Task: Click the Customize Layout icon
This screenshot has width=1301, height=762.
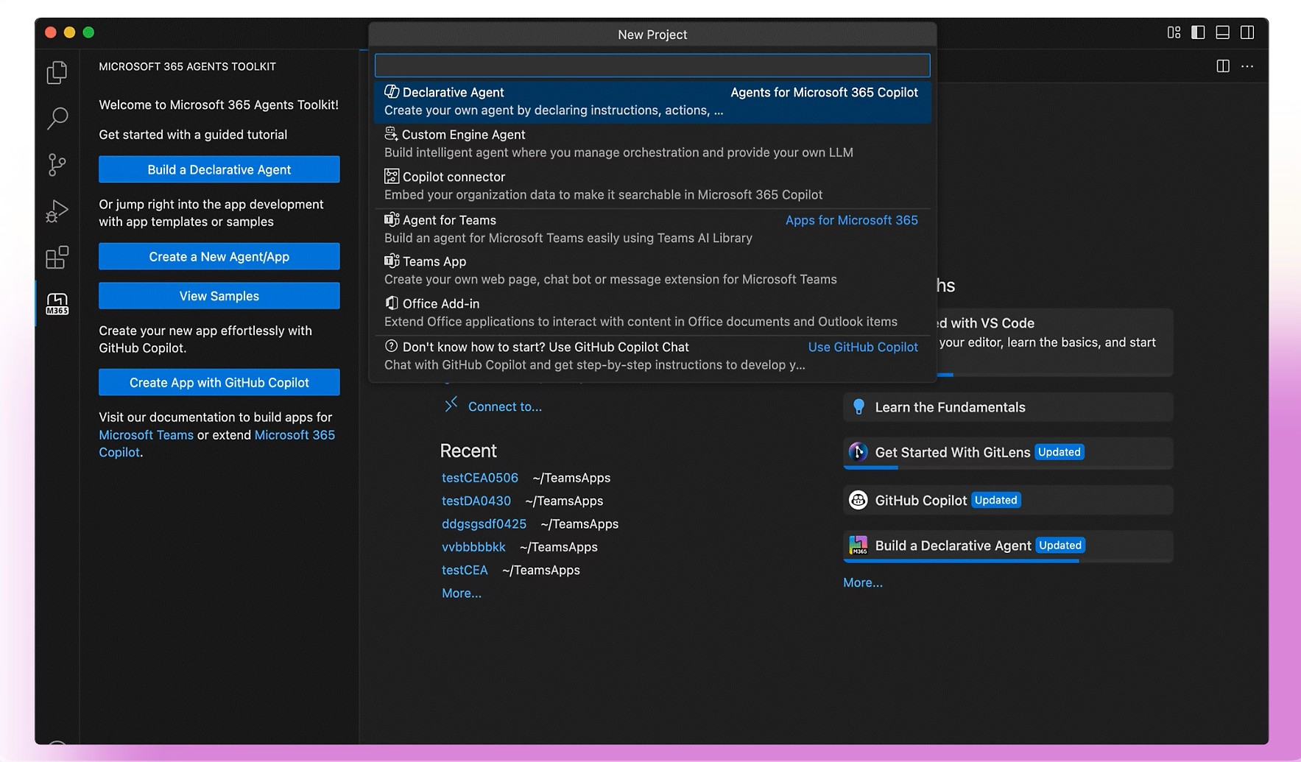Action: [x=1174, y=32]
